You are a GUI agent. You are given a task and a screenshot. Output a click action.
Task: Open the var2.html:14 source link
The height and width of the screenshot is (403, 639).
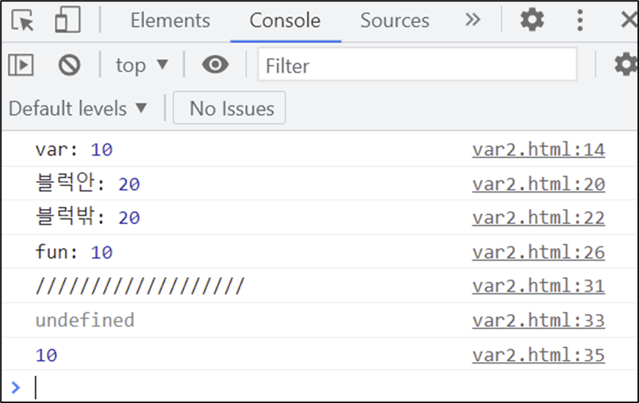[x=538, y=150]
